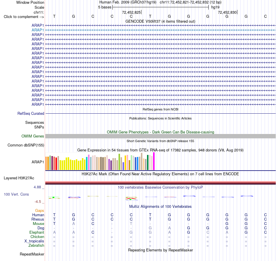Click the OMIM Genes track label
Viewport: 276px width, 261px height.
[33, 136]
